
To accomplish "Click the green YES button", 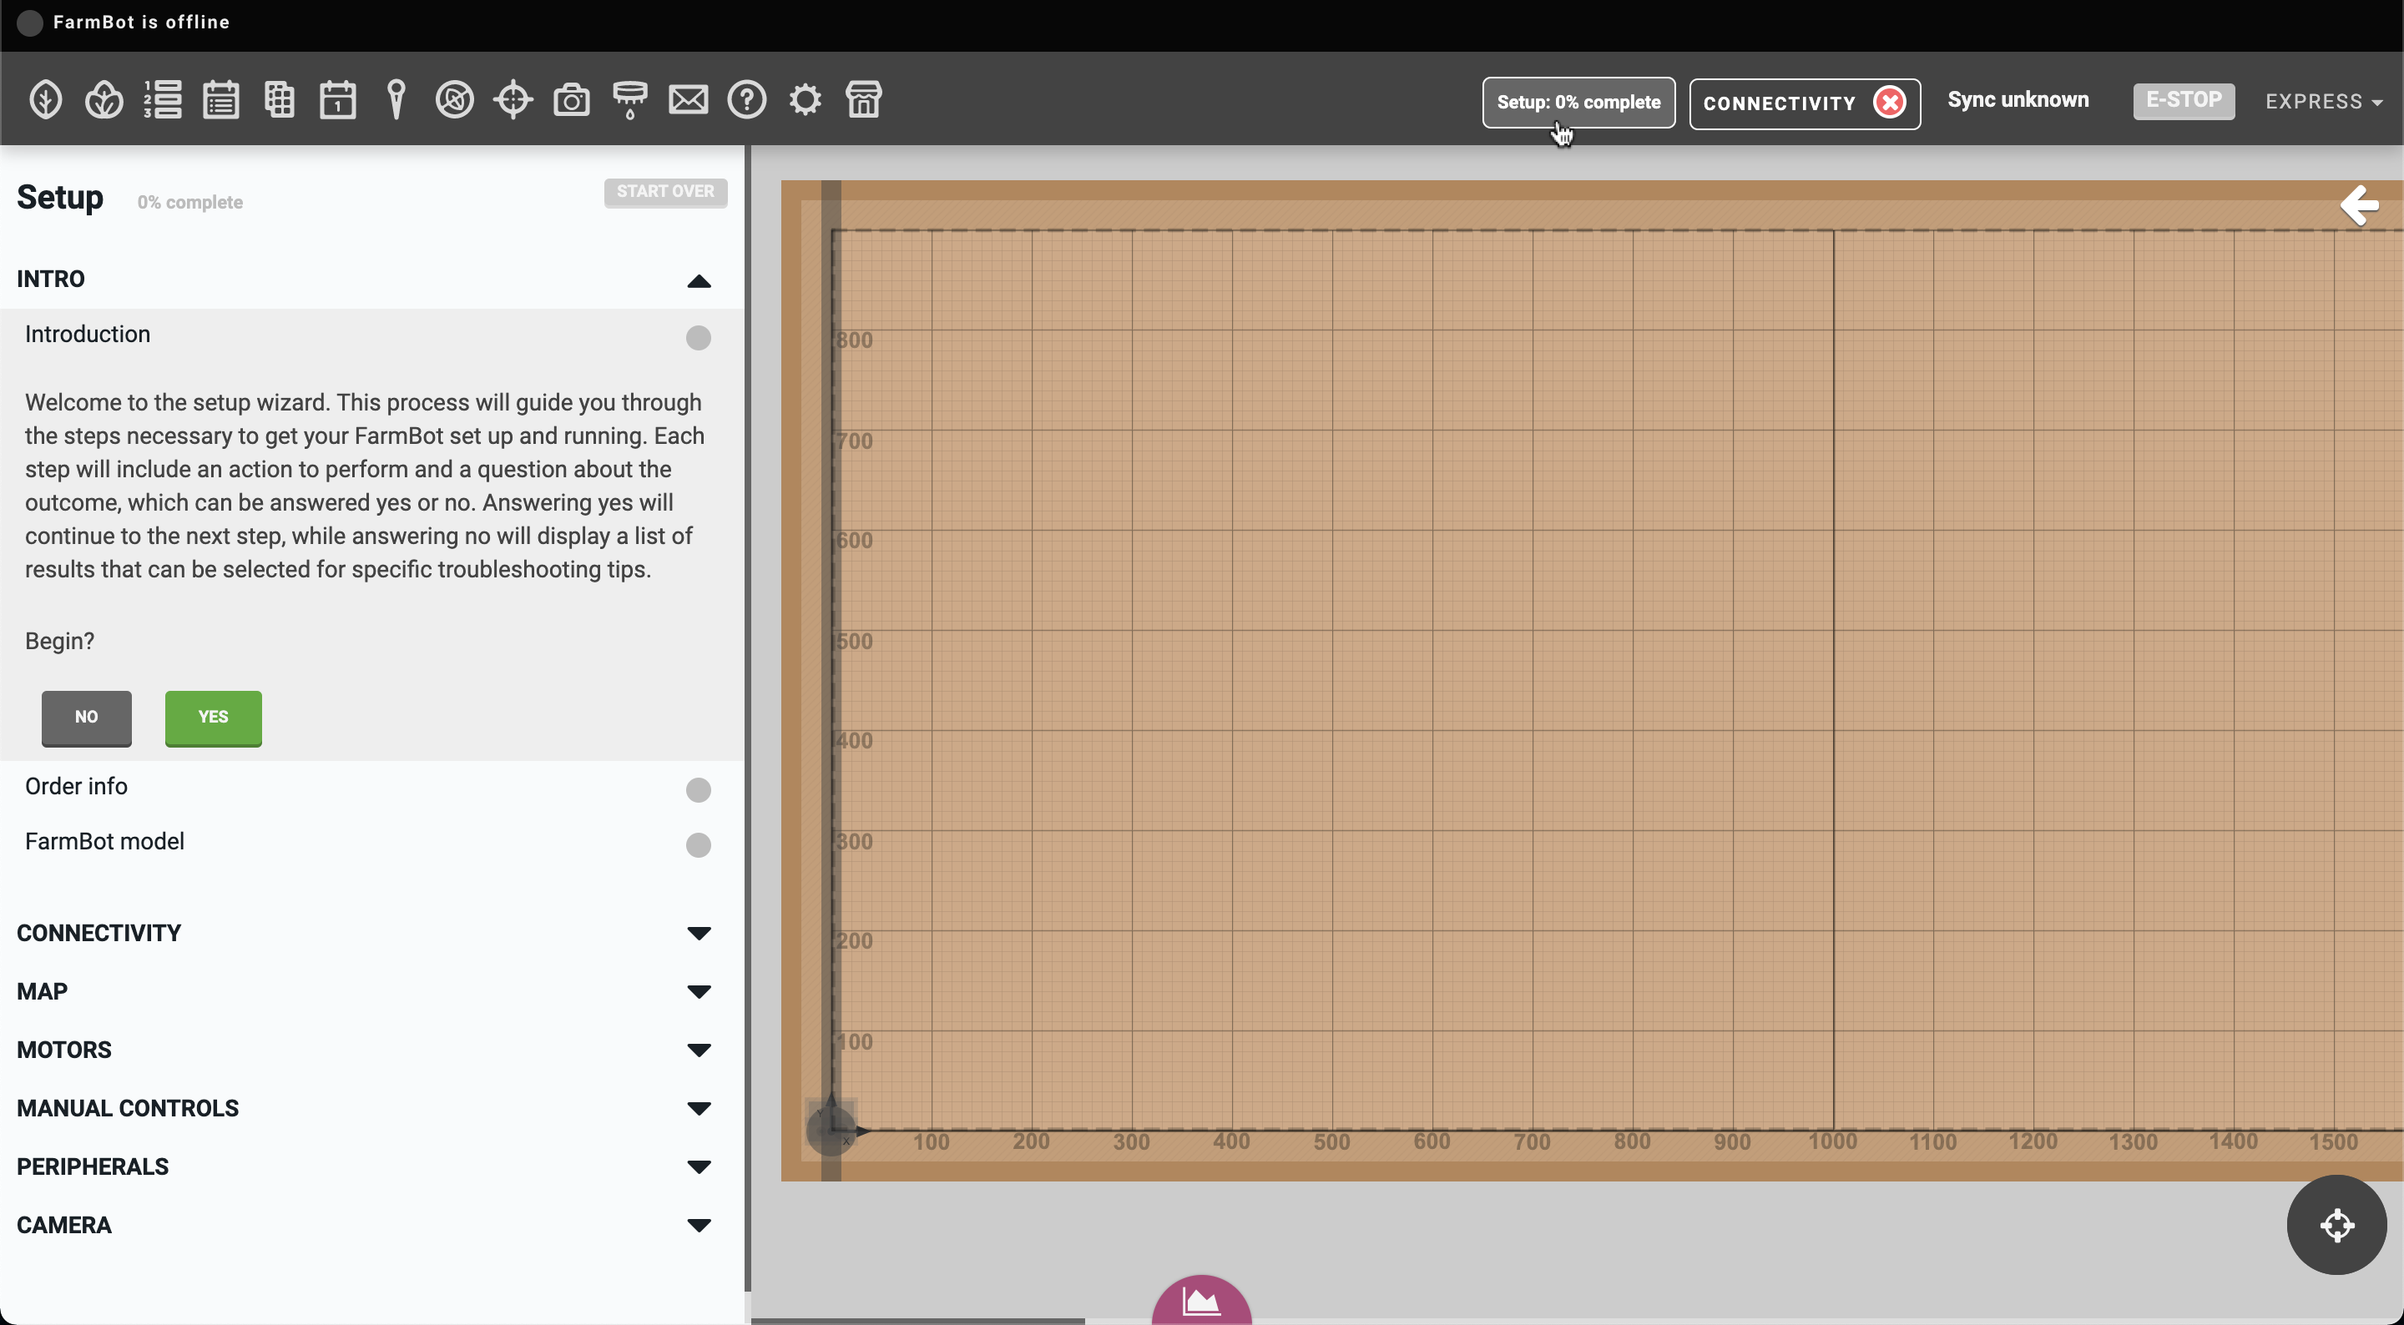I will 213,718.
